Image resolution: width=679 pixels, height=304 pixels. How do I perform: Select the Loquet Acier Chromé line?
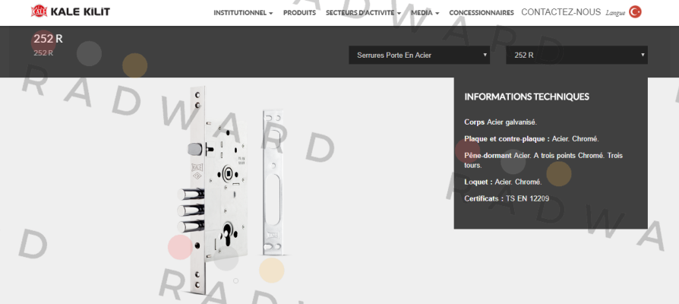[x=503, y=182]
